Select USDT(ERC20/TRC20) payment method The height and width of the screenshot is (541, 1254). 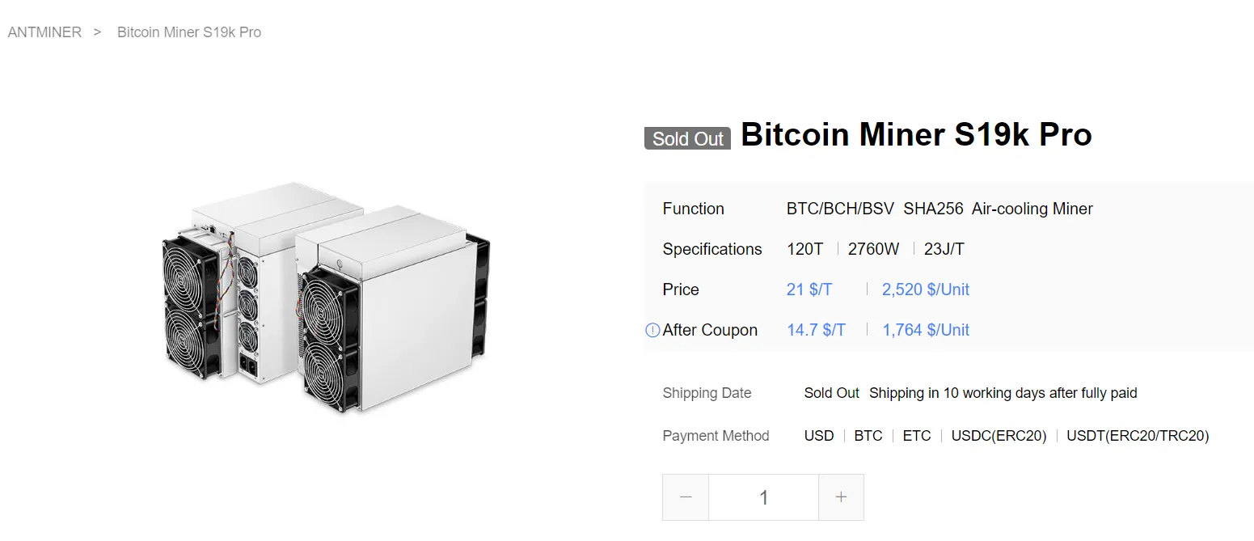1138,436
